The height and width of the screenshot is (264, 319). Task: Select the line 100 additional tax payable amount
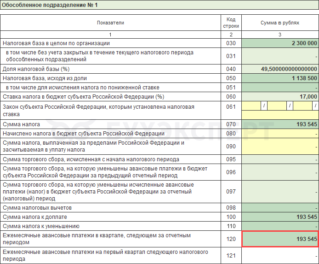pyautogui.click(x=280, y=217)
